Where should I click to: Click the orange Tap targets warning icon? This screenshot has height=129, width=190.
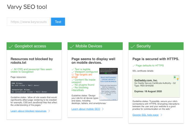click(73, 75)
